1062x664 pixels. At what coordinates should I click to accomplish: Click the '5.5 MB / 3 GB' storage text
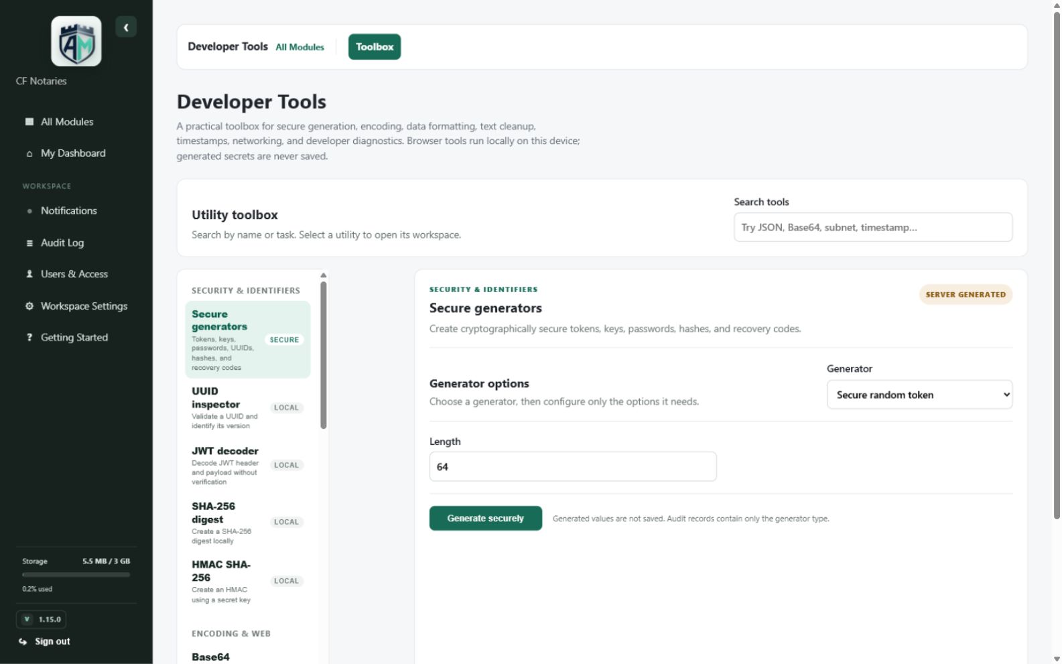pyautogui.click(x=107, y=561)
